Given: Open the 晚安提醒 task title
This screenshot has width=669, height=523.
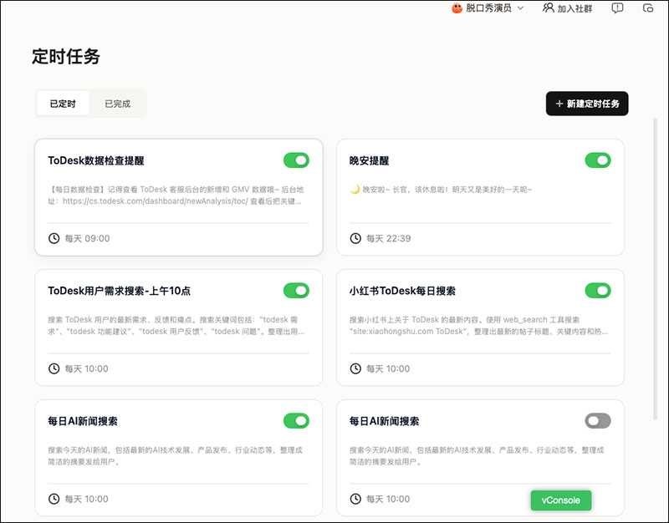Looking at the screenshot, I should point(369,160).
